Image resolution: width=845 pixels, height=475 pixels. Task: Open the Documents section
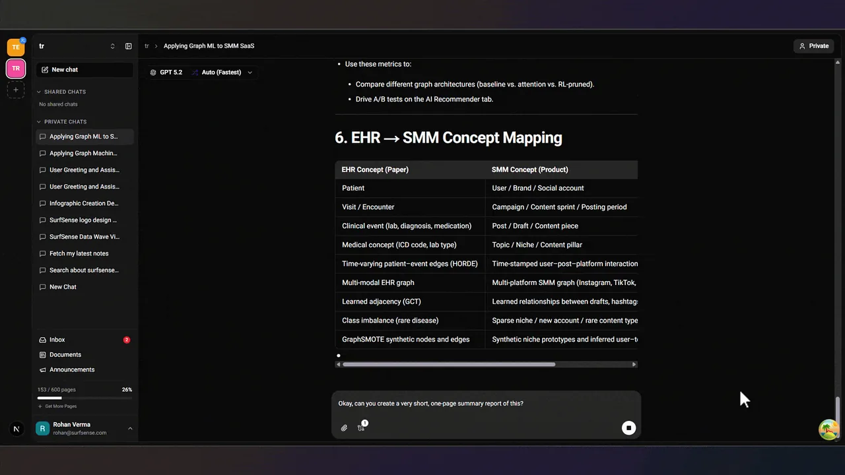[x=85, y=355]
